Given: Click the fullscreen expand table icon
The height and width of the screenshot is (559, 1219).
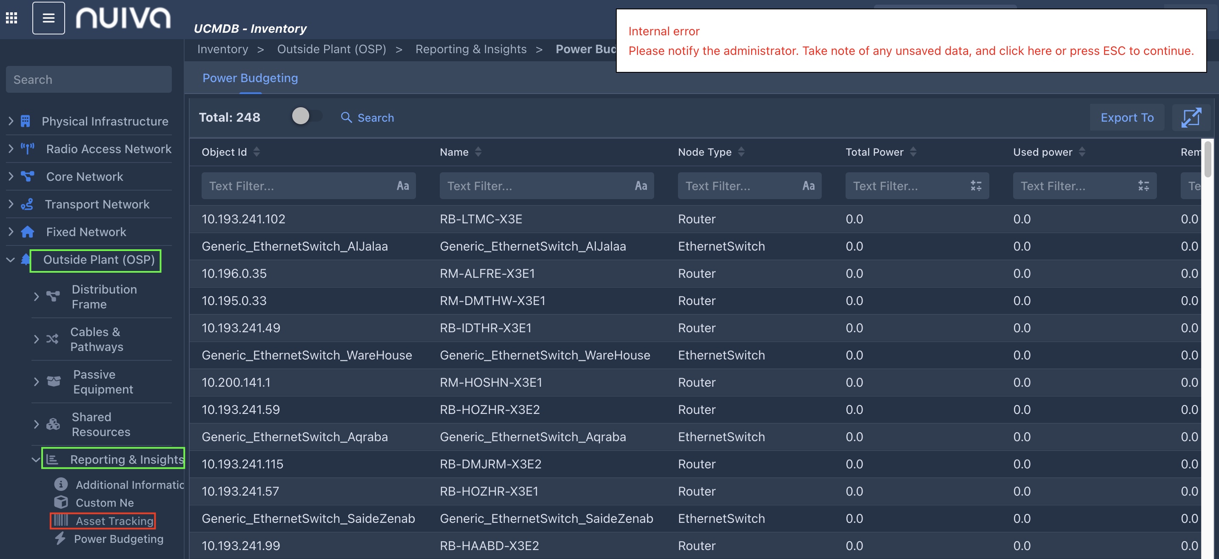Looking at the screenshot, I should click(1191, 117).
